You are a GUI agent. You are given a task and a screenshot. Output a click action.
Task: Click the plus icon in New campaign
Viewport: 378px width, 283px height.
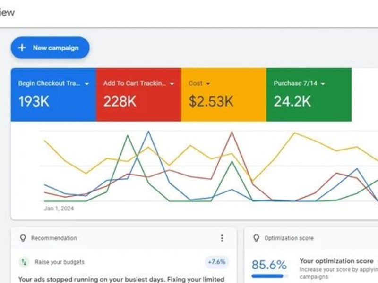click(22, 48)
